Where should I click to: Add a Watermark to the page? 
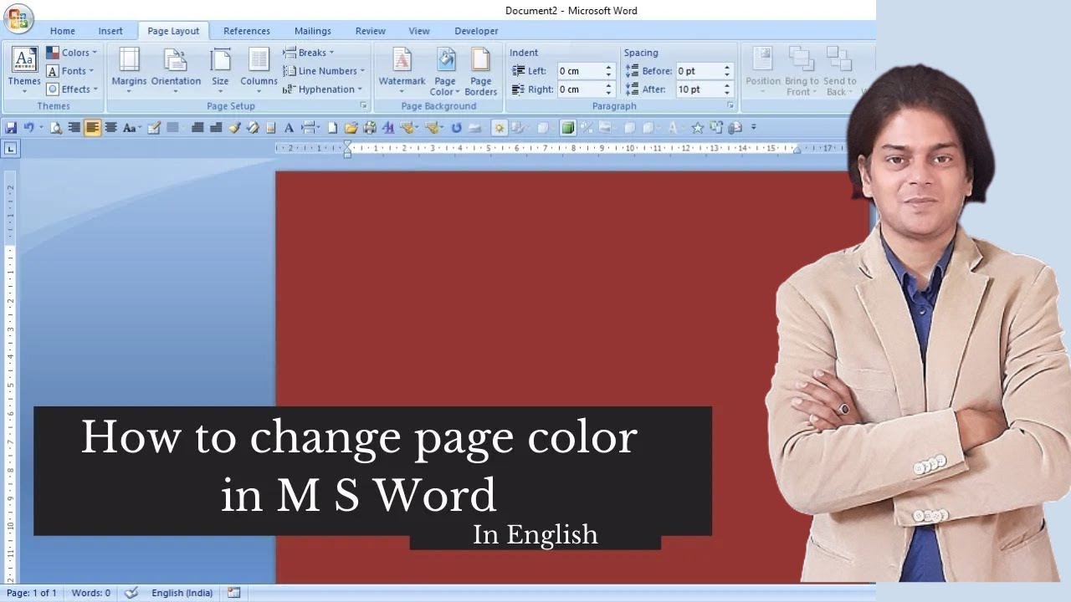click(x=402, y=70)
